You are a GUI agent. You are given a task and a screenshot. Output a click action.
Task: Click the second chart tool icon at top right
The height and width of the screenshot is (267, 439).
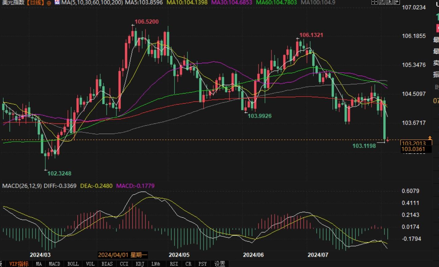point(382,2)
